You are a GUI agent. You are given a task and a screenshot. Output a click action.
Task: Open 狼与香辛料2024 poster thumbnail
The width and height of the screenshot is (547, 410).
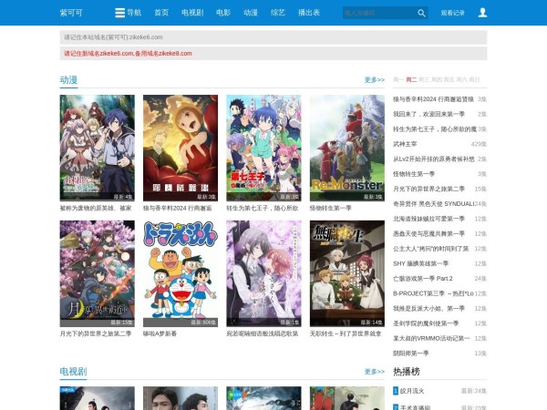coord(181,148)
